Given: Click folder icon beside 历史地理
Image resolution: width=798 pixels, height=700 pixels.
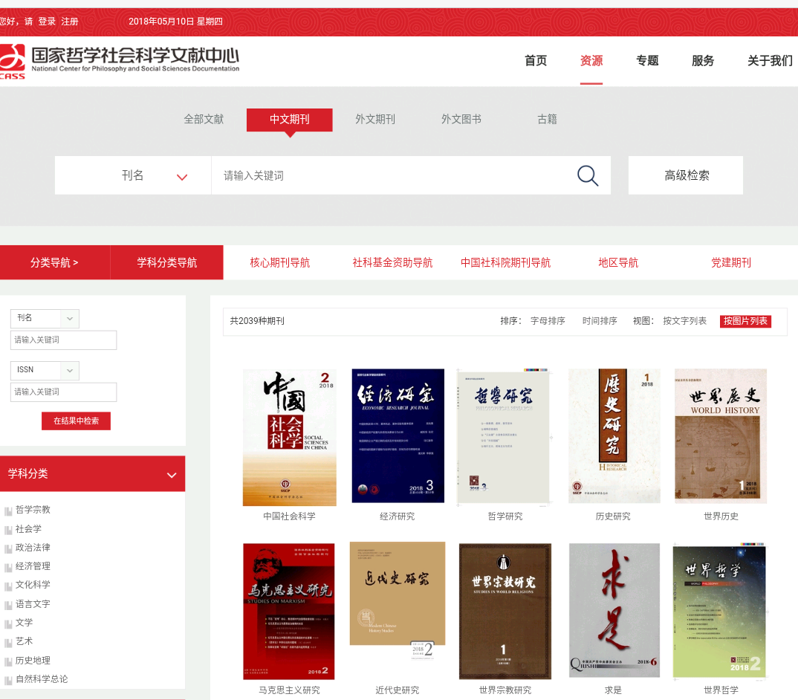Looking at the screenshot, I should [8, 662].
